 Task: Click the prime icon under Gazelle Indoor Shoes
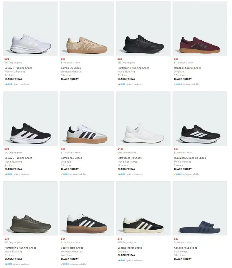click(121, 260)
